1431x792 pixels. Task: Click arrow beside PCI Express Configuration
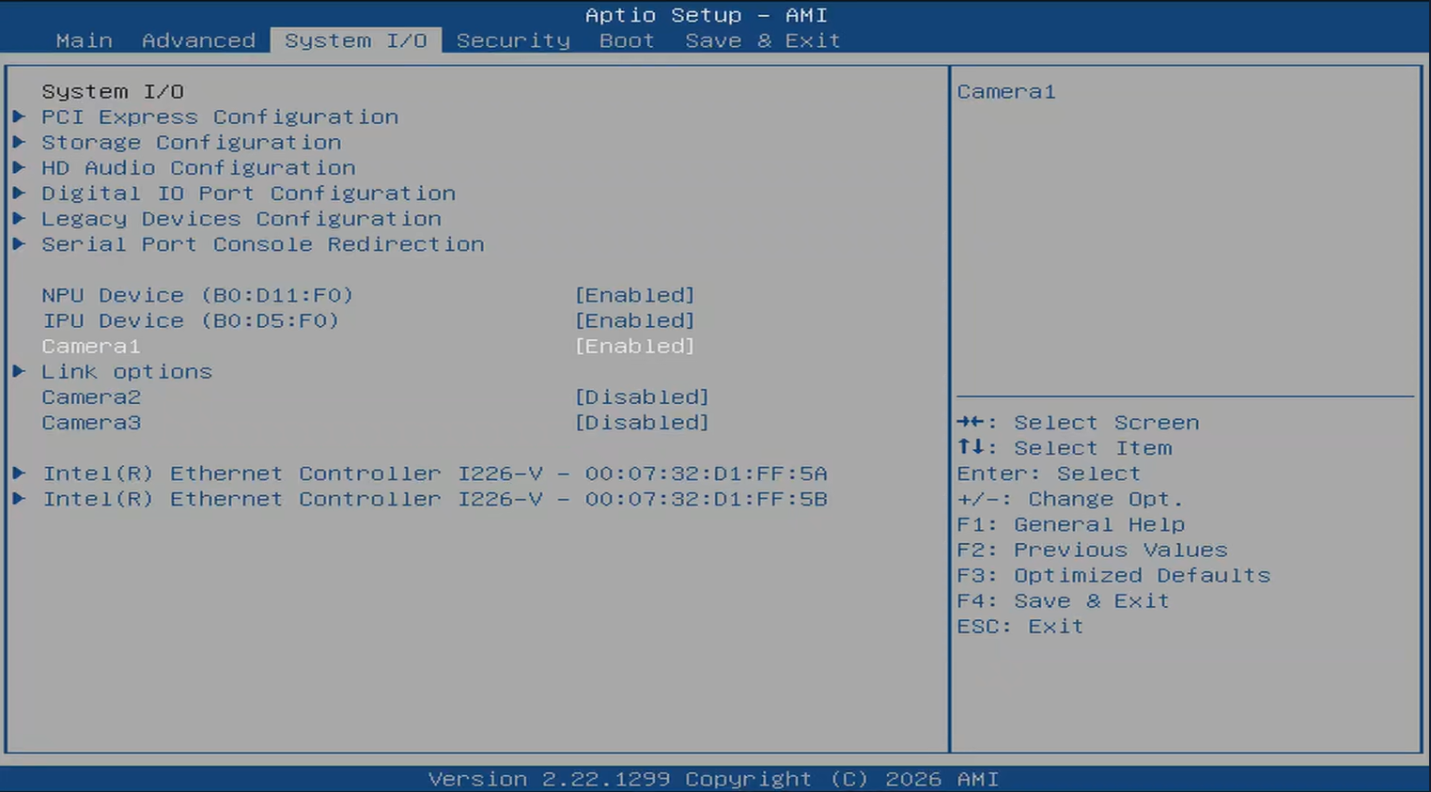[19, 116]
